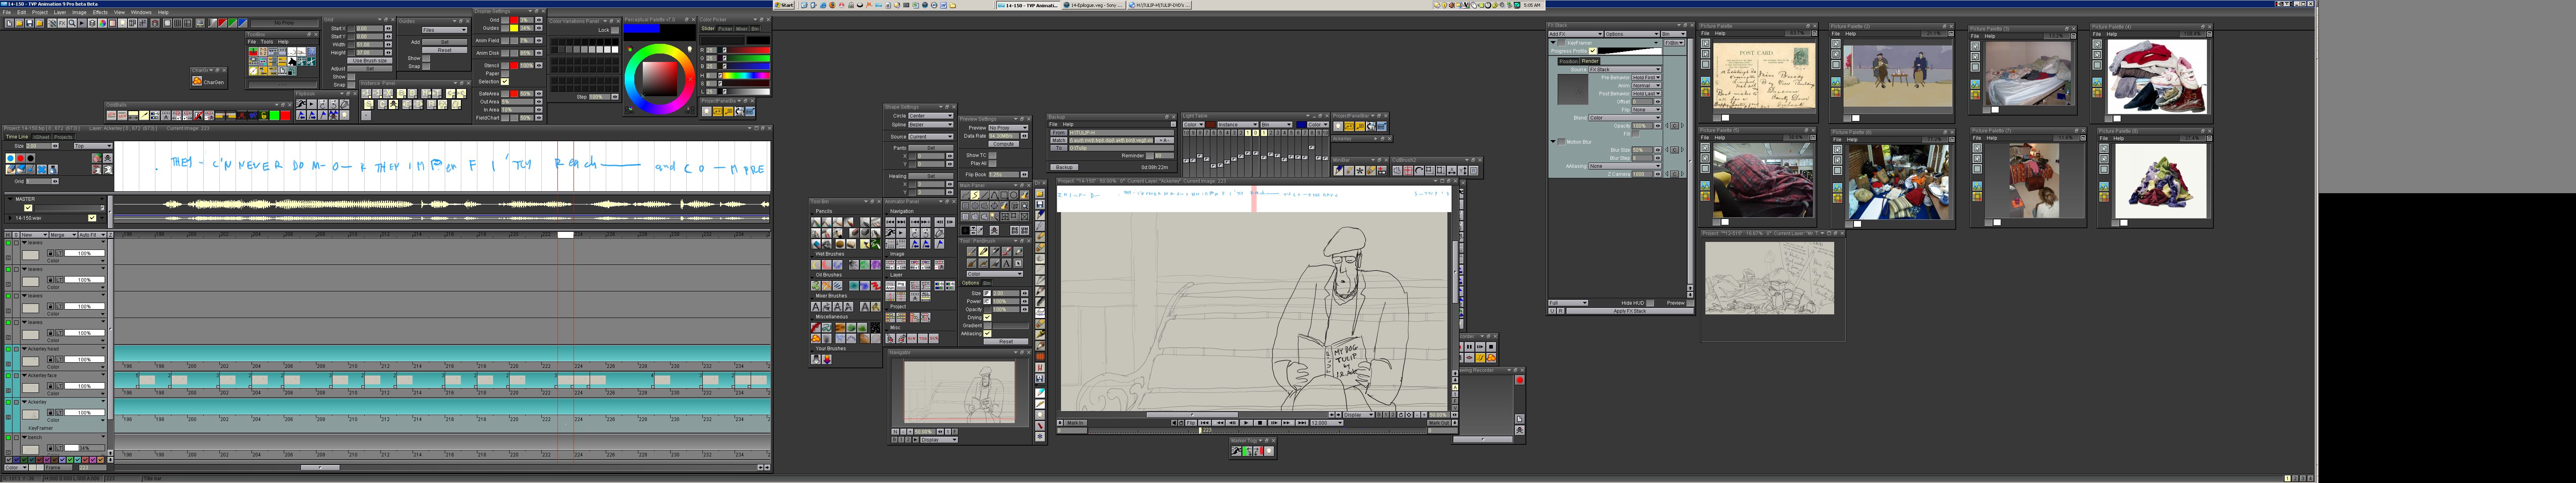
Task: Toggle the Drying checkbox in PenBrush options
Action: coord(988,318)
